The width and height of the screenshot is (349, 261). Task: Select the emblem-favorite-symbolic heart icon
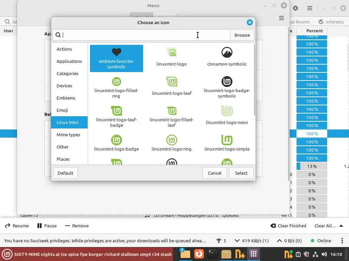pyautogui.click(x=117, y=58)
